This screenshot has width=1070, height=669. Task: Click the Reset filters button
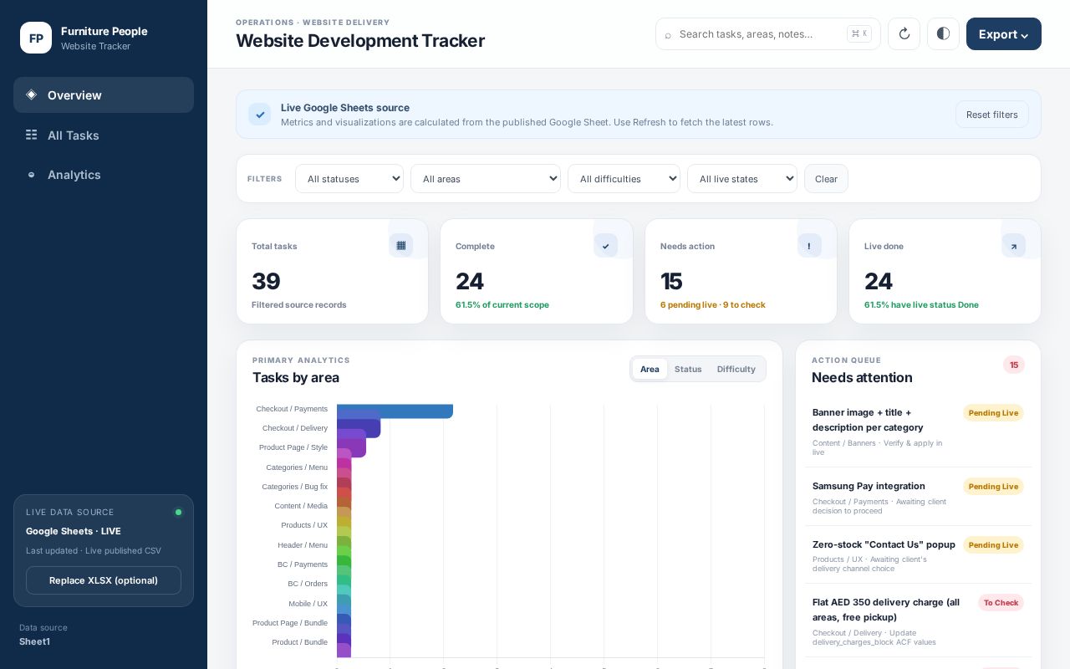point(992,115)
